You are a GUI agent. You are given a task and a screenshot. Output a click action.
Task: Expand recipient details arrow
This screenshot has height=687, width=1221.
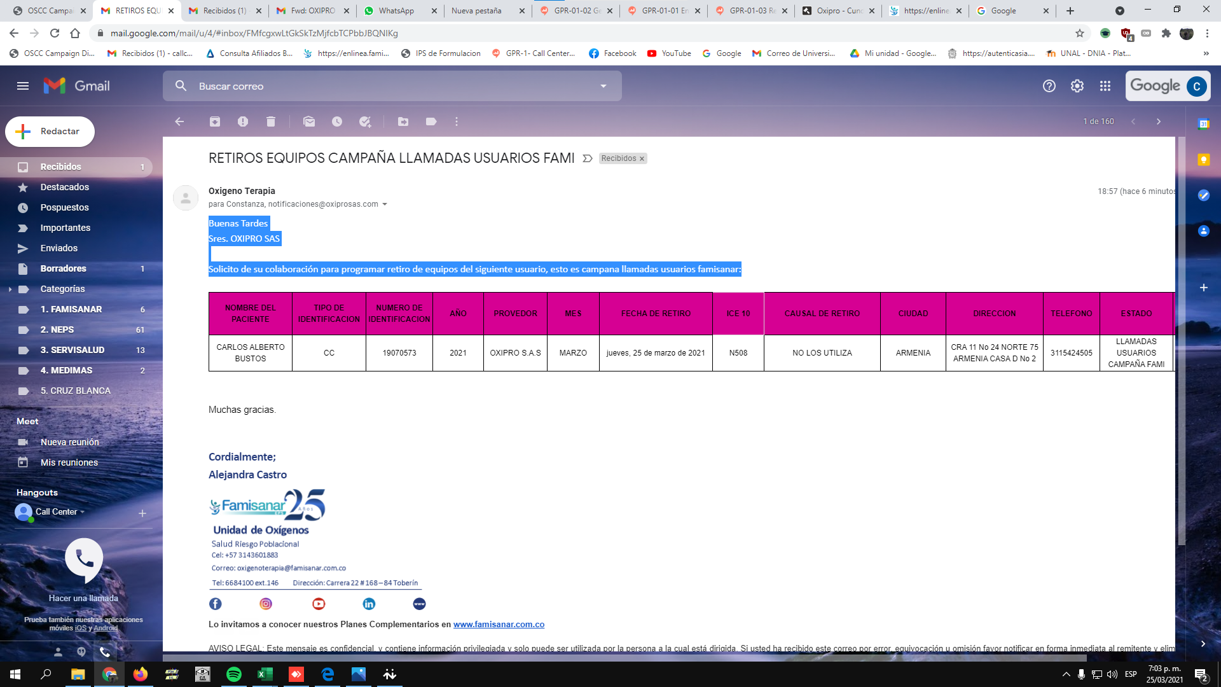click(x=385, y=204)
